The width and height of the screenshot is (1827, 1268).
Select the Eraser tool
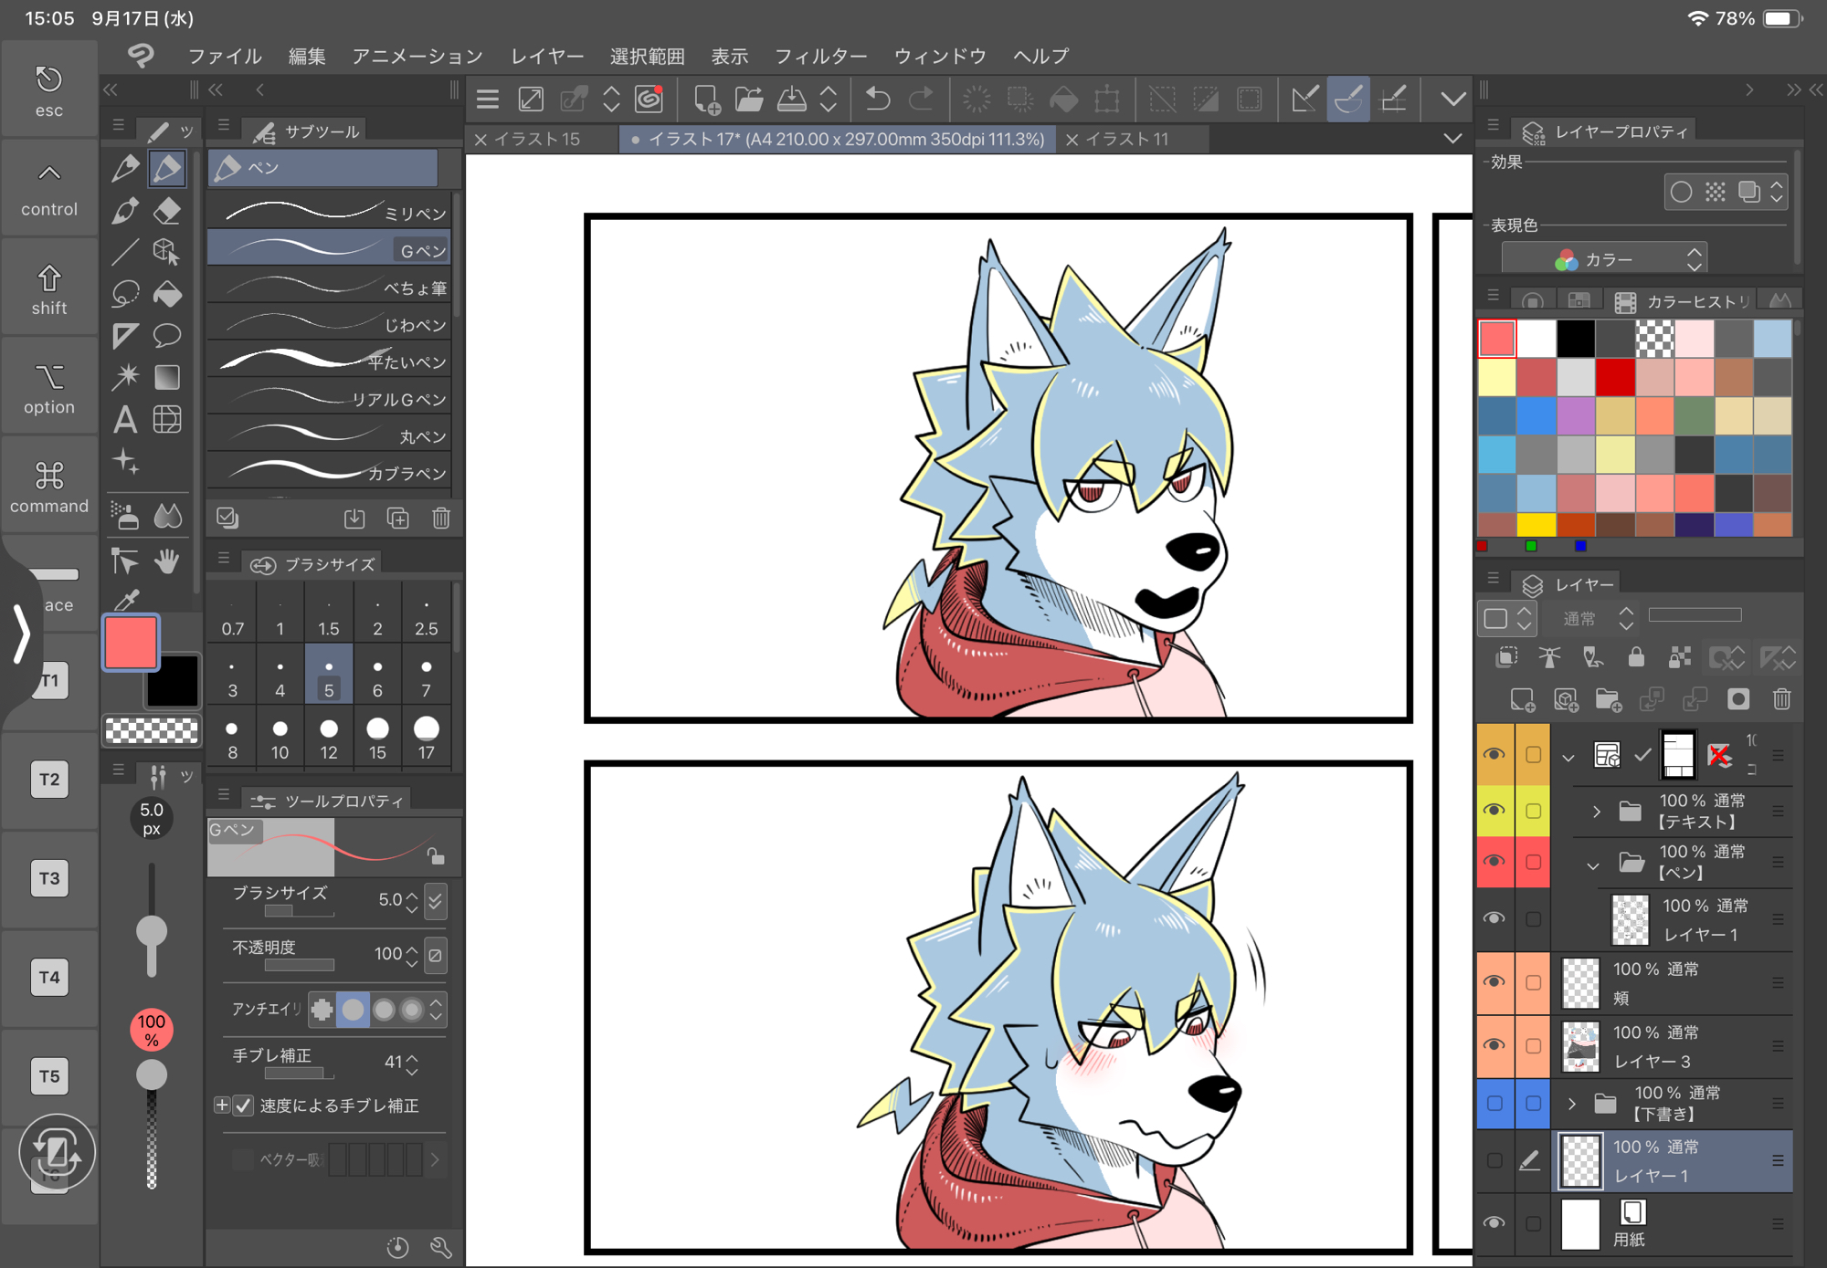pyautogui.click(x=166, y=210)
